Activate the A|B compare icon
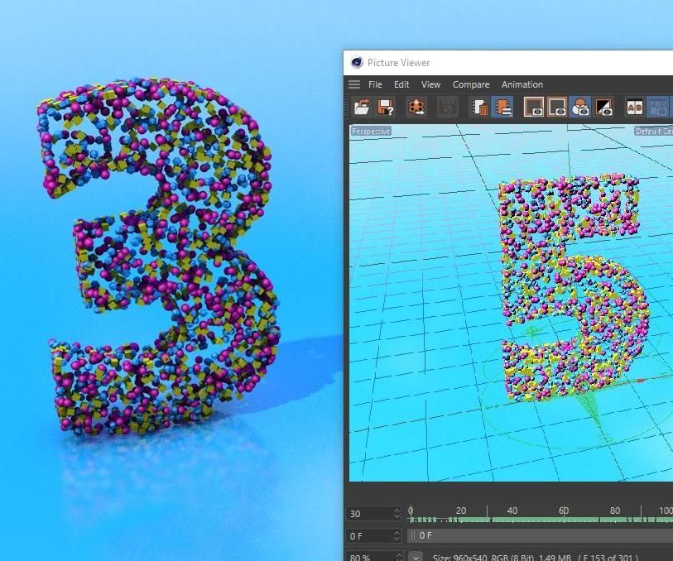The height and width of the screenshot is (561, 673). 634,106
